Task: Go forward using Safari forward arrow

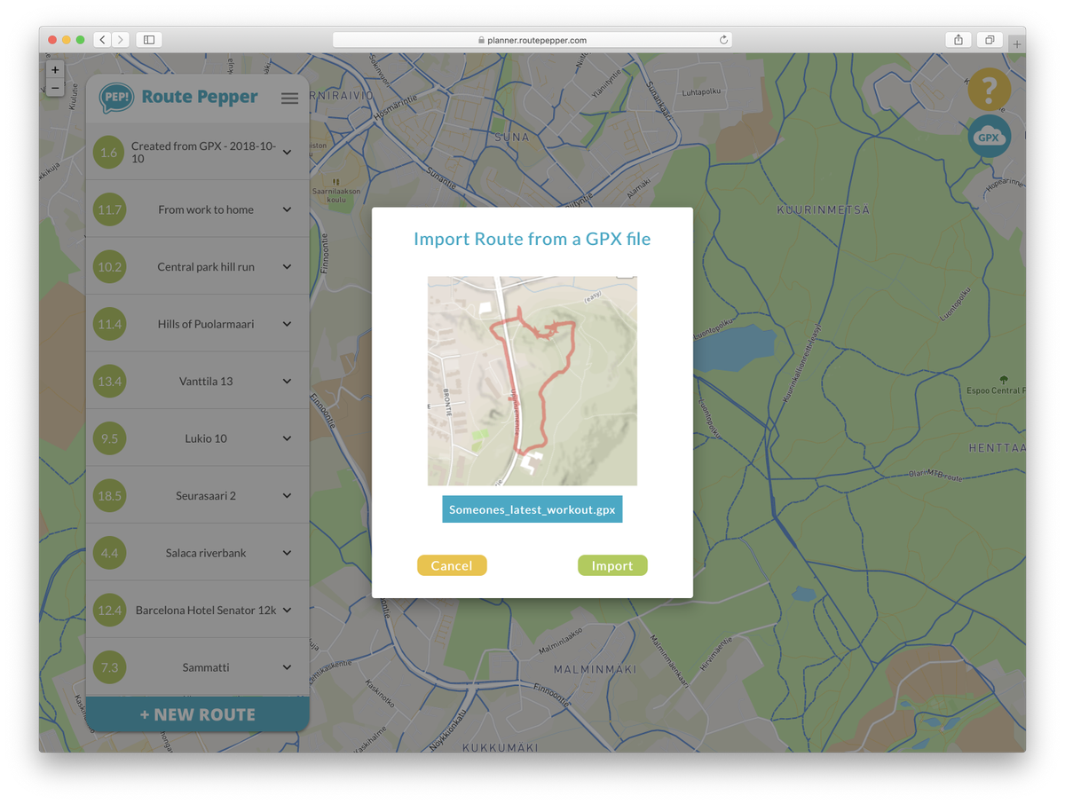Action: pos(121,40)
